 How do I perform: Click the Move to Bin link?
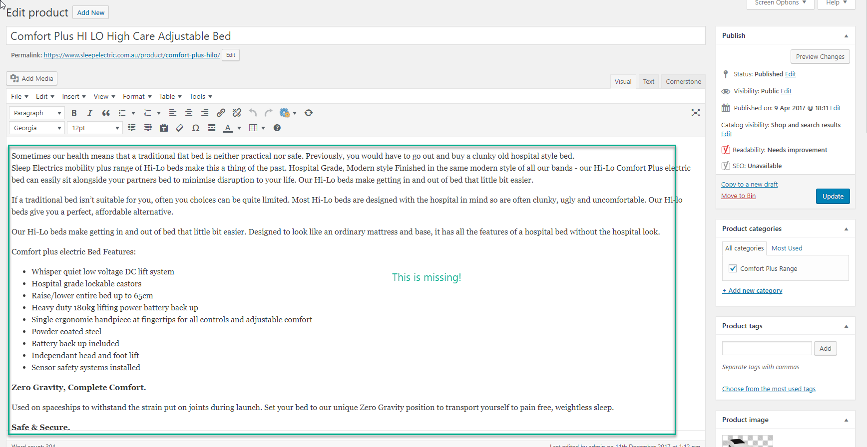[x=738, y=196]
